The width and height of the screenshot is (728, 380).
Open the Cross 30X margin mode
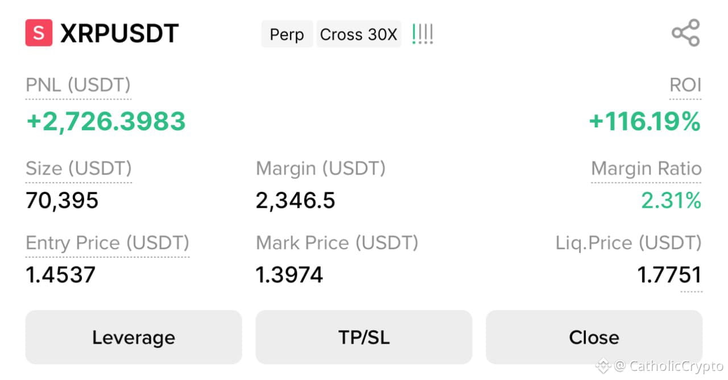tap(358, 34)
